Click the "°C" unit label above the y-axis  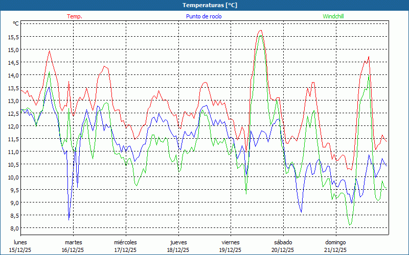point(15,23)
